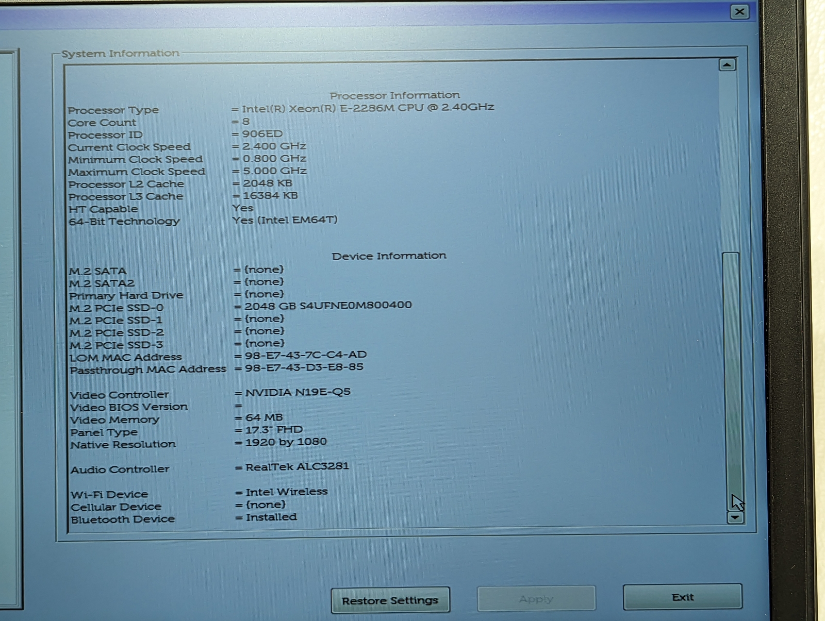
Task: Click the M.2 PCIe SSD-3 label
Action: [117, 345]
